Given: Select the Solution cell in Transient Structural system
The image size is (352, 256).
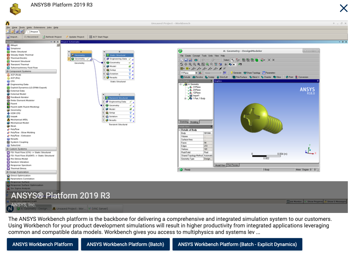Looking at the screenshot, I should [x=120, y=116].
